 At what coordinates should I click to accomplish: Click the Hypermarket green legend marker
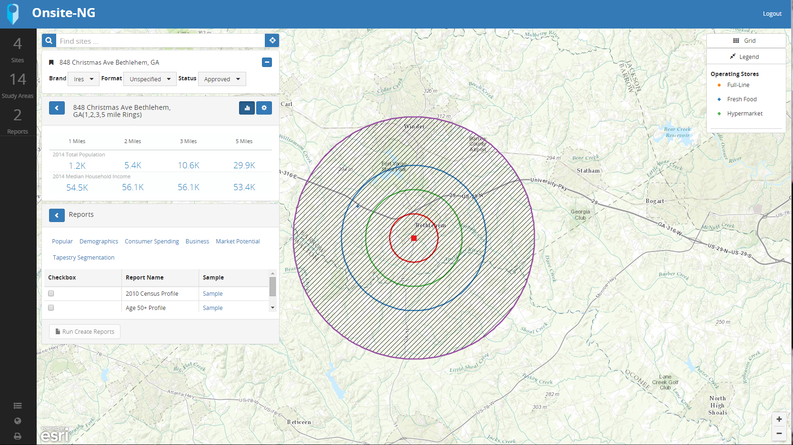coord(719,114)
